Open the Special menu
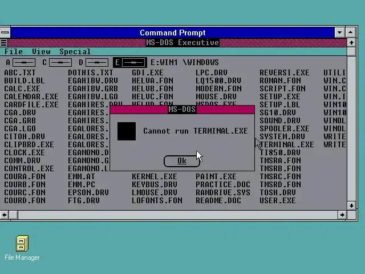 tap(75, 51)
